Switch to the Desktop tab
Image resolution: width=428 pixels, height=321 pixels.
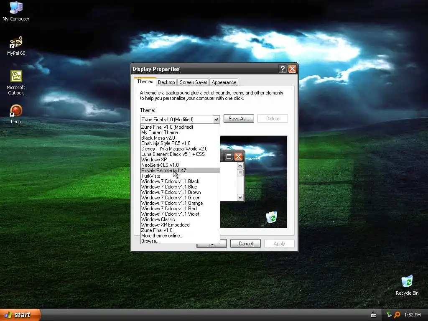(x=166, y=82)
